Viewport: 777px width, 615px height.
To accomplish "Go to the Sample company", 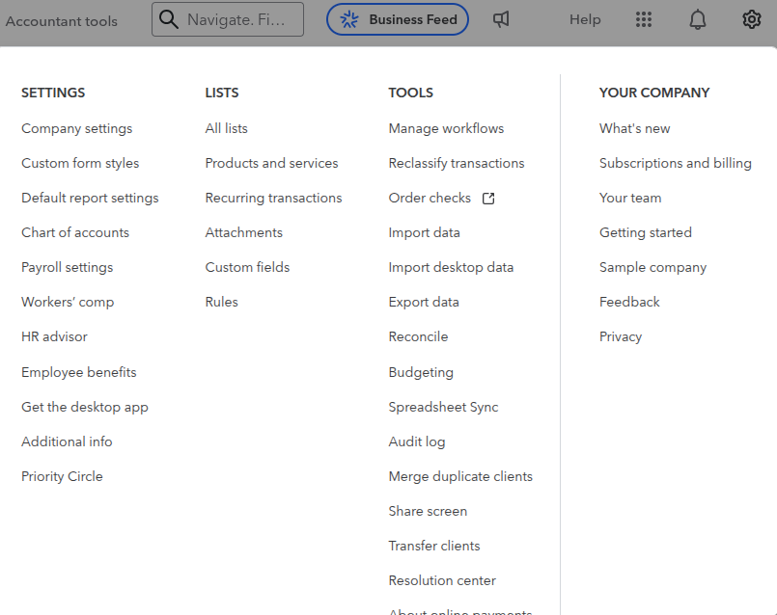I will (652, 267).
